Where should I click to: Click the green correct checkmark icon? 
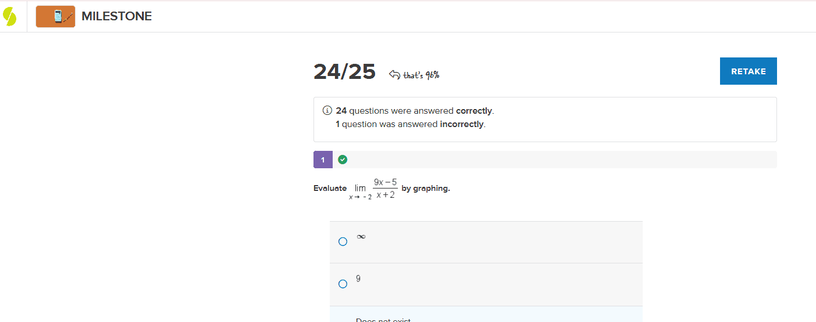(x=343, y=160)
